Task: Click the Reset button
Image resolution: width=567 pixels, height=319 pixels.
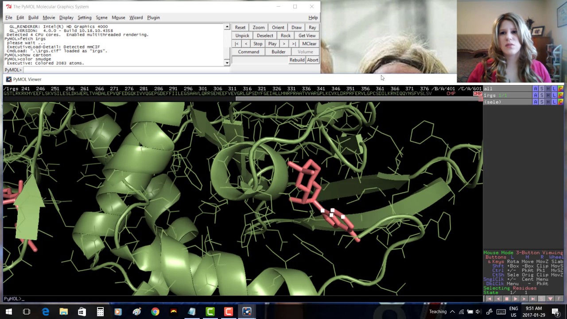Action: 240,27
